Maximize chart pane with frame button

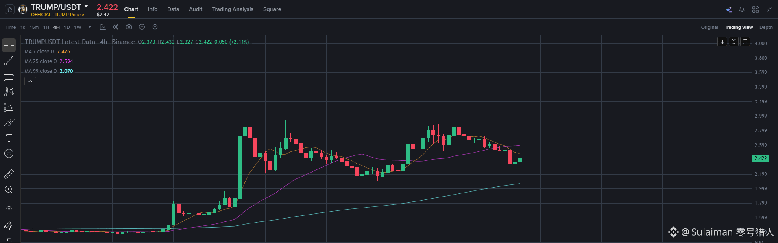pos(745,42)
